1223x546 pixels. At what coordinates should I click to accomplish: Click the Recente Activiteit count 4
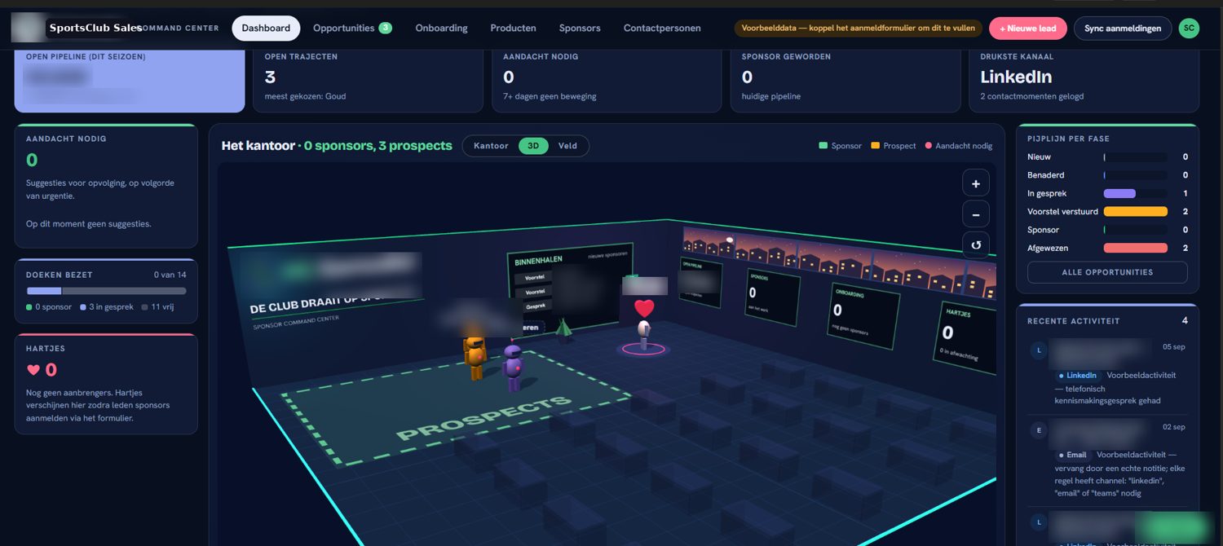point(1185,321)
